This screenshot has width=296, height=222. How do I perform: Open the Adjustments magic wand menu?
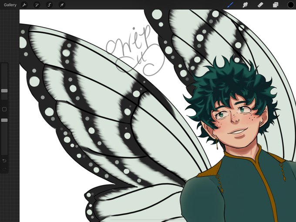(37, 5)
